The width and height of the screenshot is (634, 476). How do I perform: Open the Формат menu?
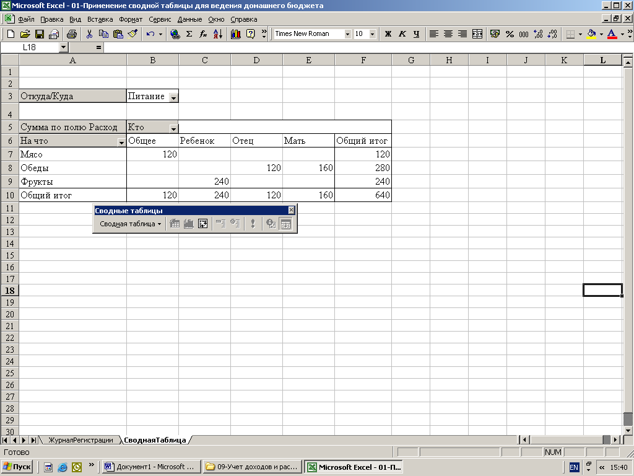[x=131, y=19]
